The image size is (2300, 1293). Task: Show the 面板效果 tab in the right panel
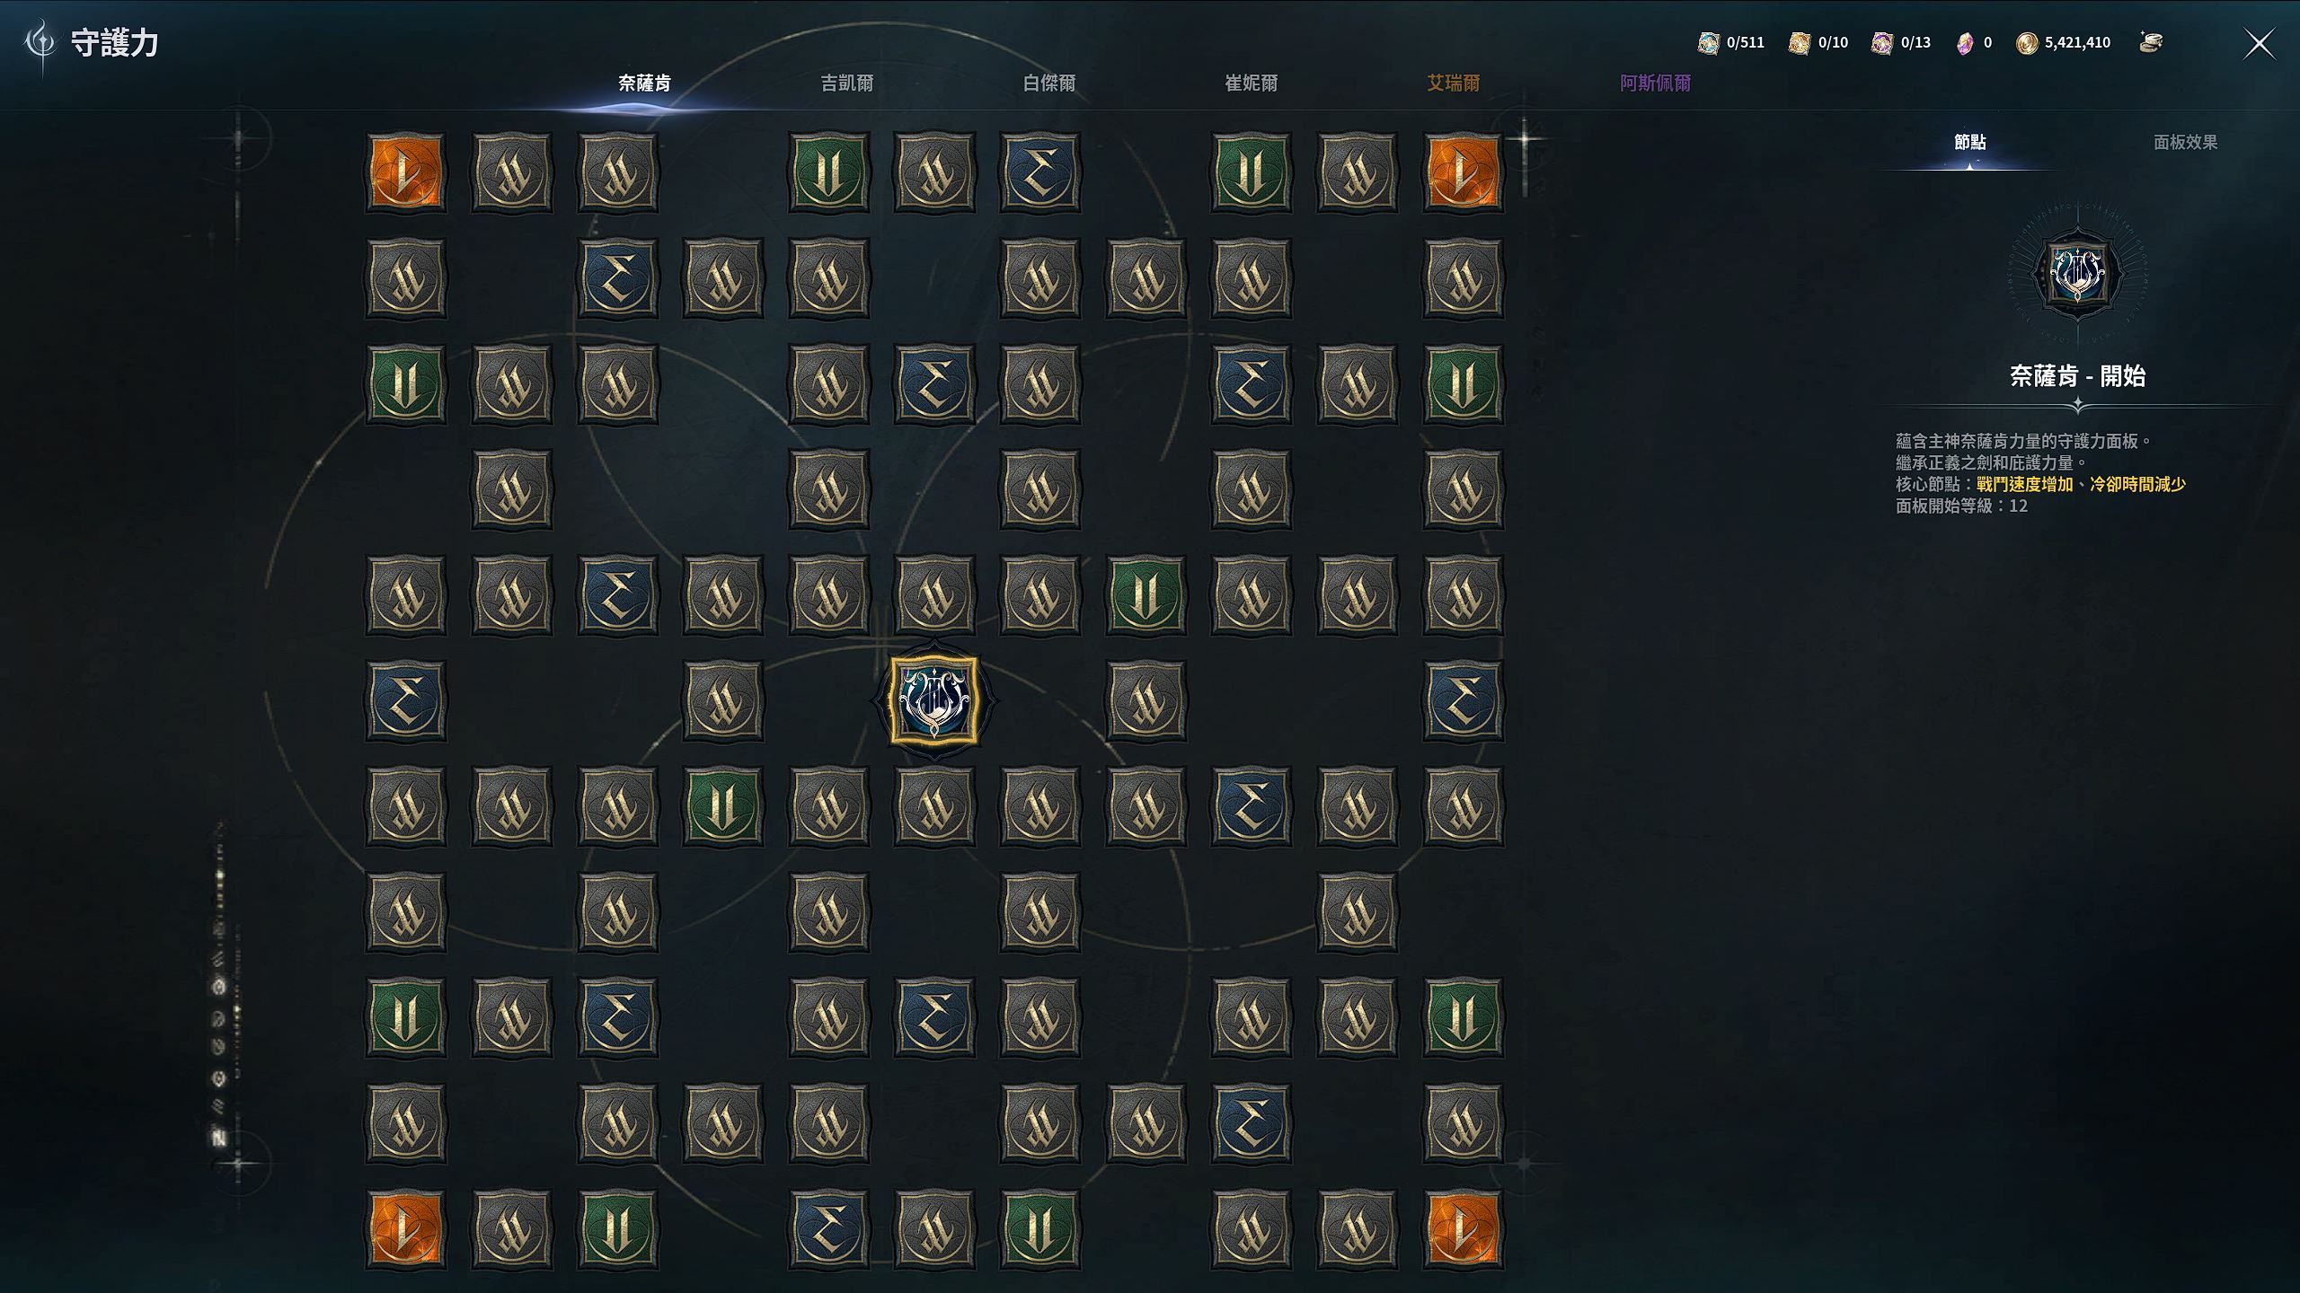point(2185,143)
